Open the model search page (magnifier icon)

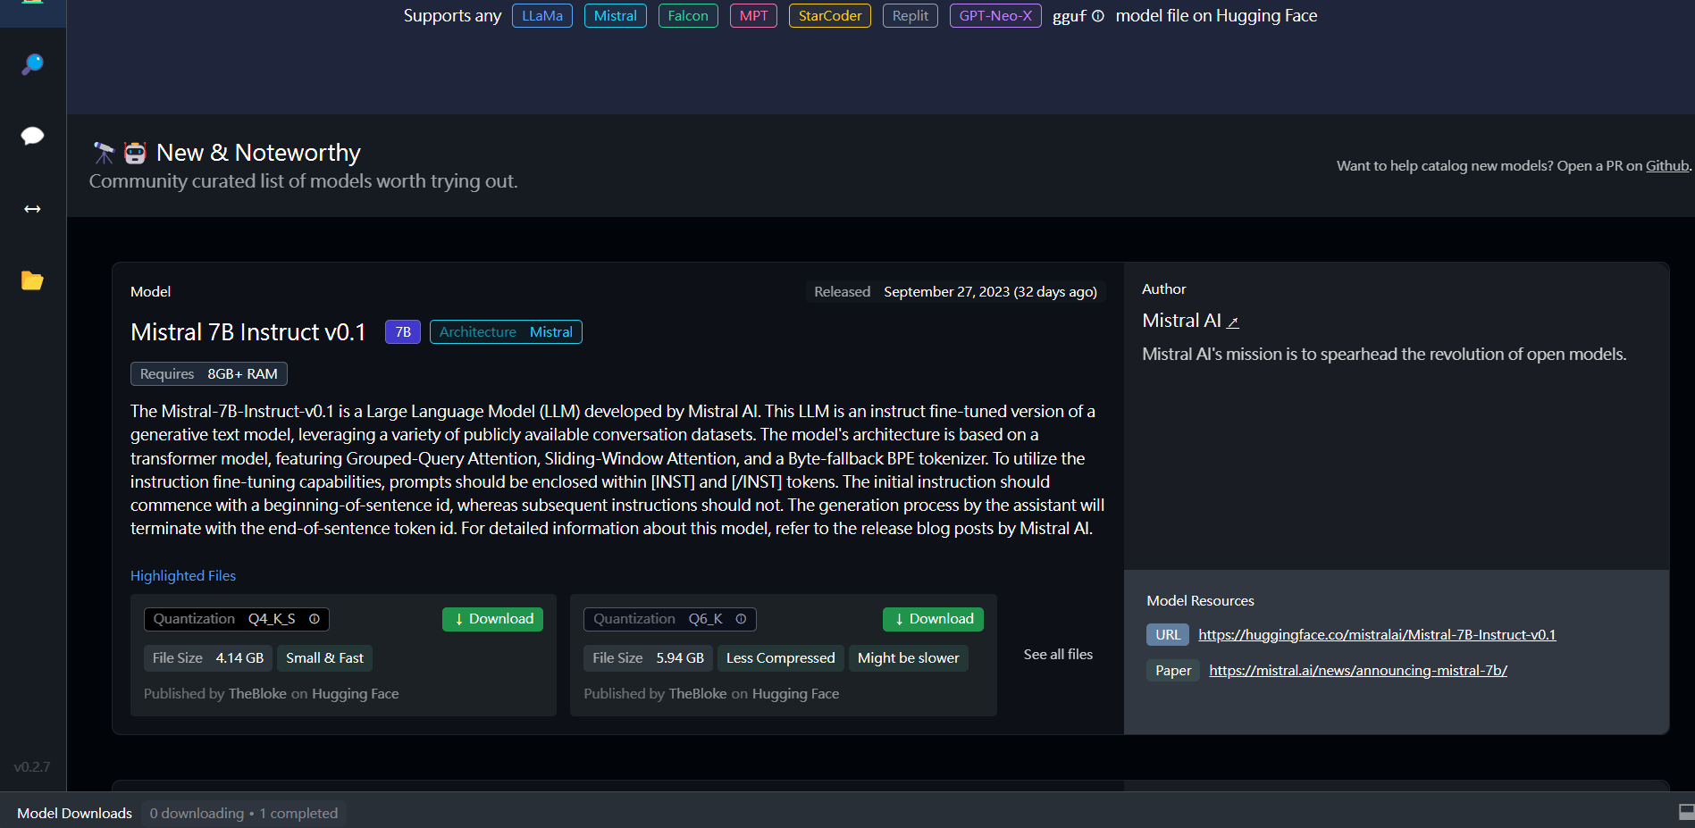[x=32, y=64]
